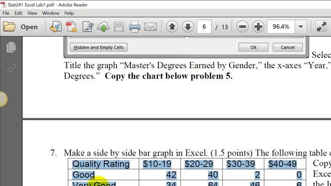Click the Hidden and Empty Cells button

click(99, 47)
